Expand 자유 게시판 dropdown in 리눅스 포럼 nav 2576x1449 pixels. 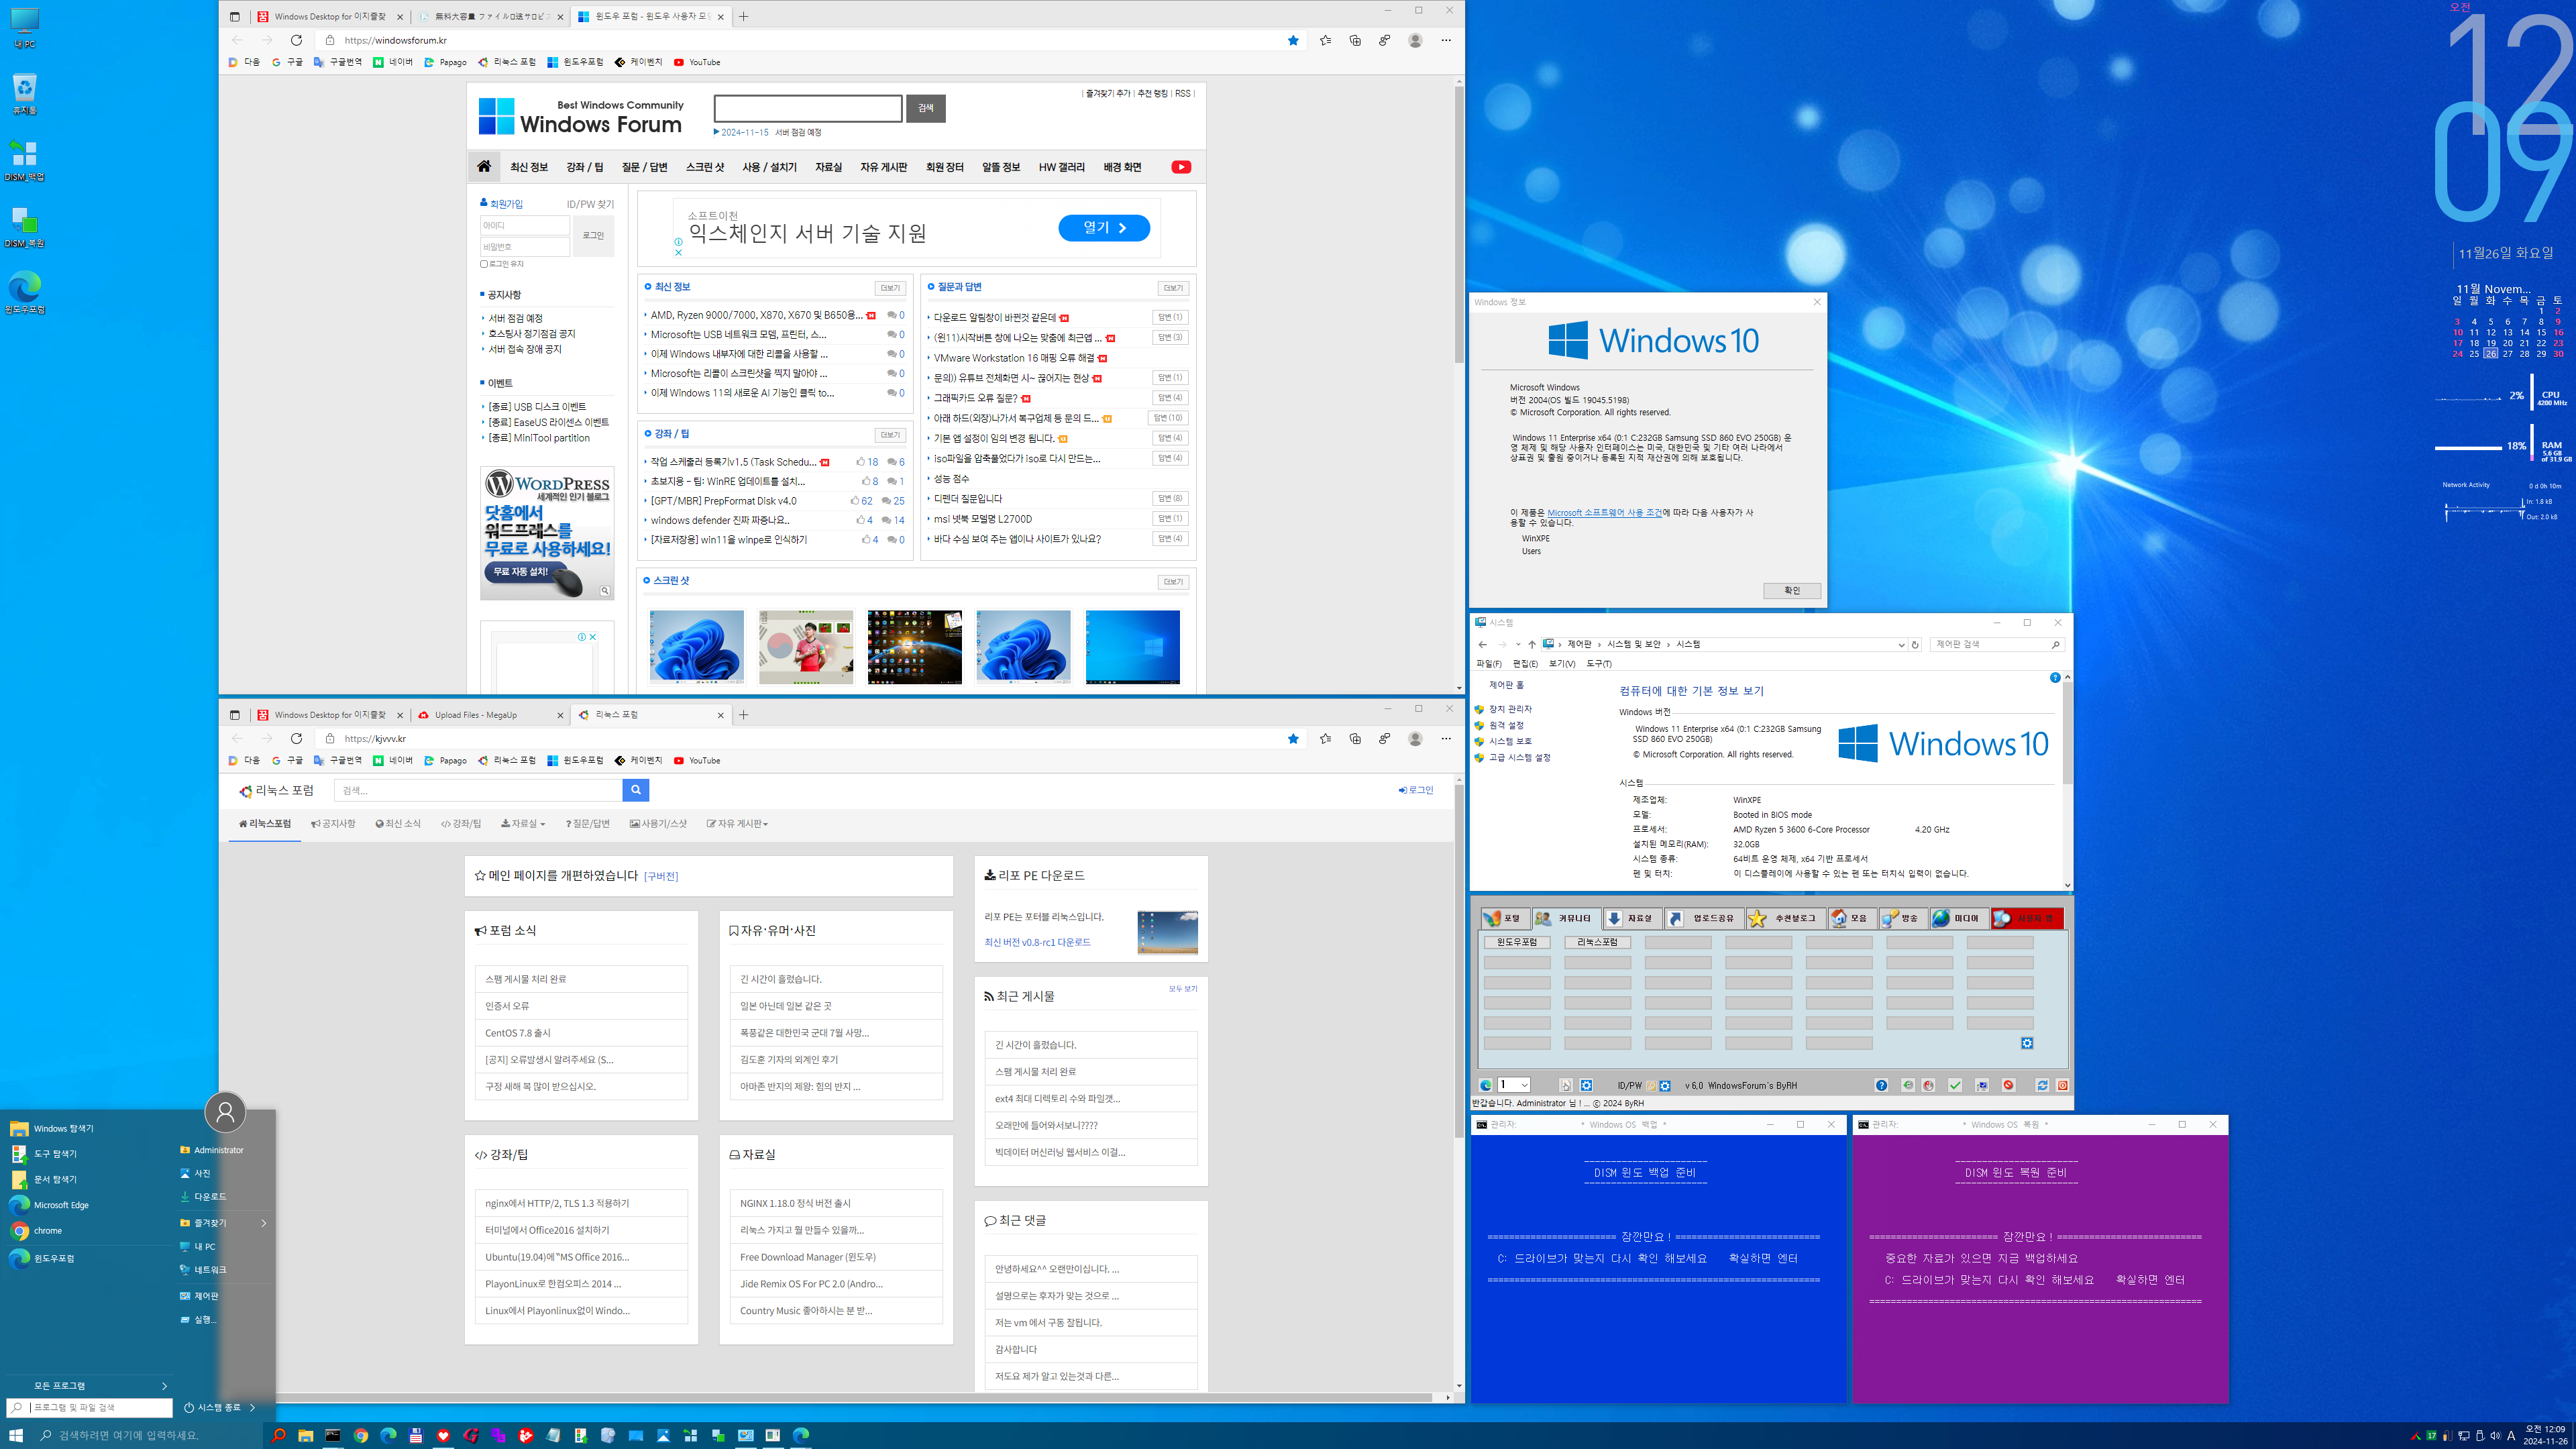[x=737, y=824]
